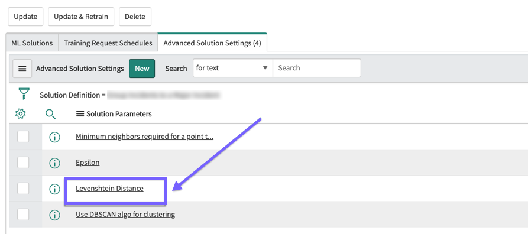
Task: Check the Epsilon row checkbox
Action: pos(23,162)
